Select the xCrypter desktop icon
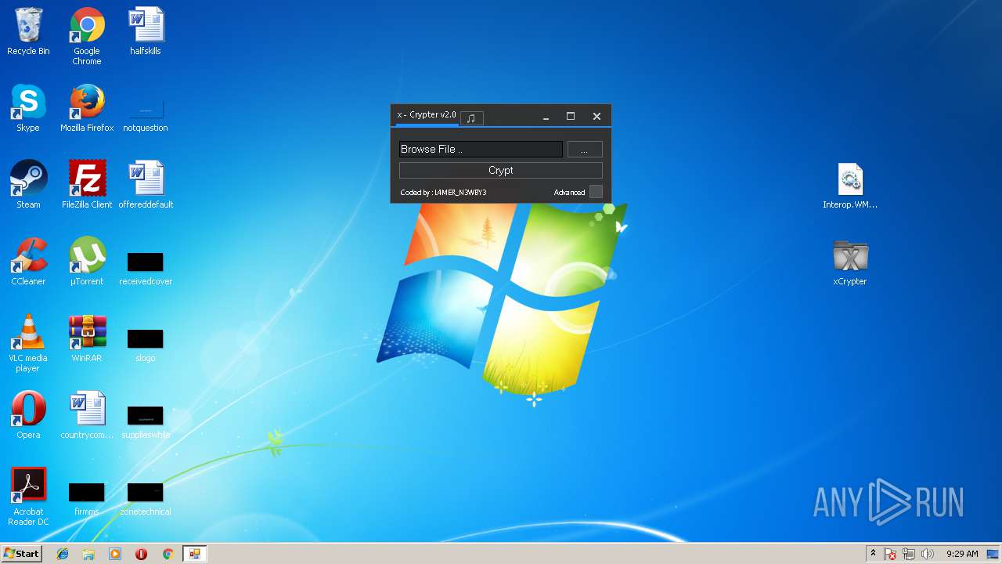Image resolution: width=1002 pixels, height=564 pixels. (x=850, y=262)
